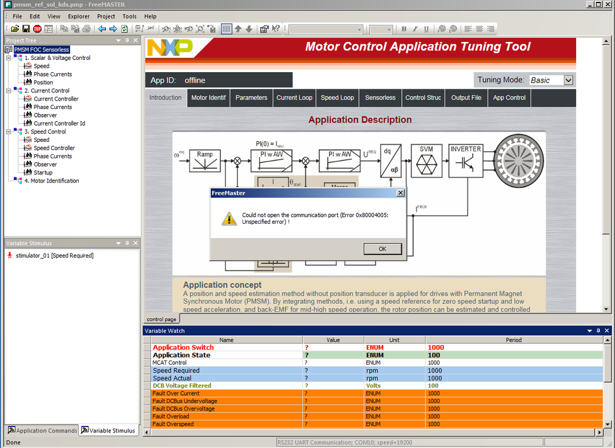Screen dimensions: 615x448
Task: Switch to the Sensorless tab
Action: pyautogui.click(x=380, y=98)
